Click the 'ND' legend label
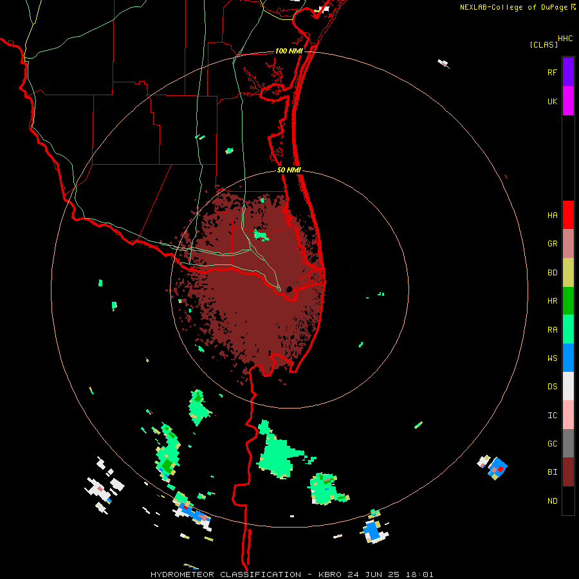 [552, 501]
